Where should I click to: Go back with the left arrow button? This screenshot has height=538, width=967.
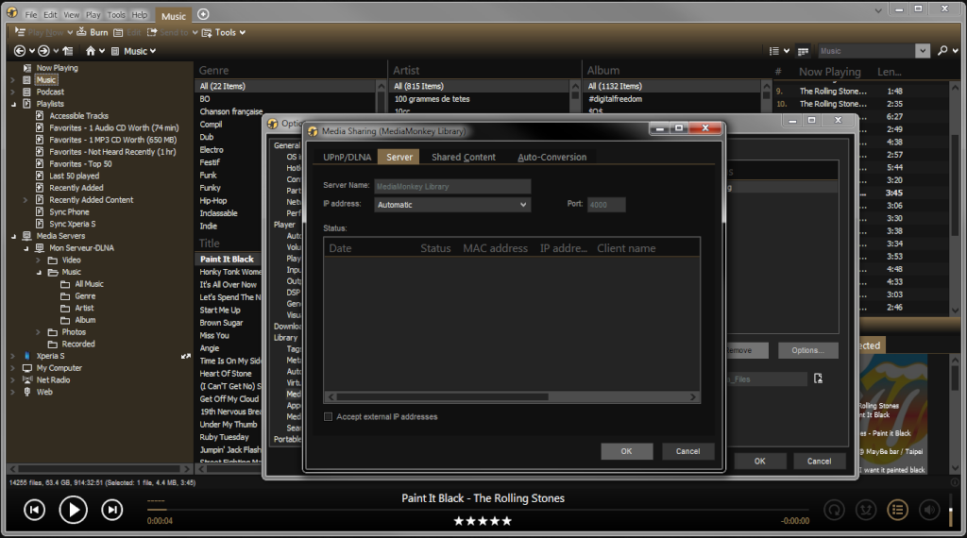[x=20, y=51]
